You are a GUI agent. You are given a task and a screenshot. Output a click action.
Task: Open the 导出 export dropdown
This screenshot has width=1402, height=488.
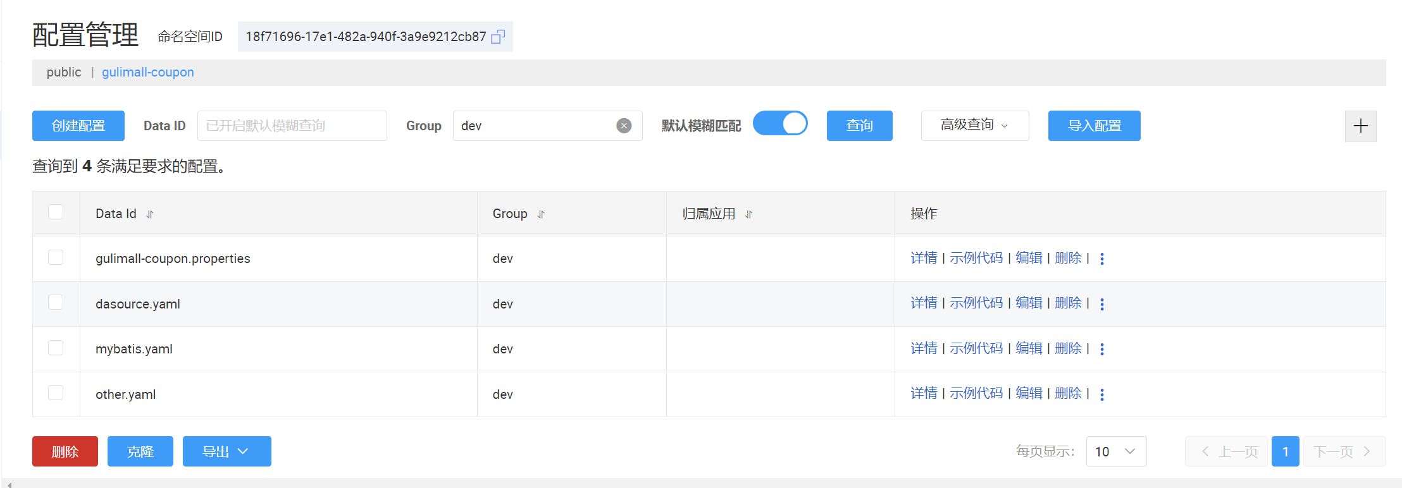pyautogui.click(x=226, y=451)
